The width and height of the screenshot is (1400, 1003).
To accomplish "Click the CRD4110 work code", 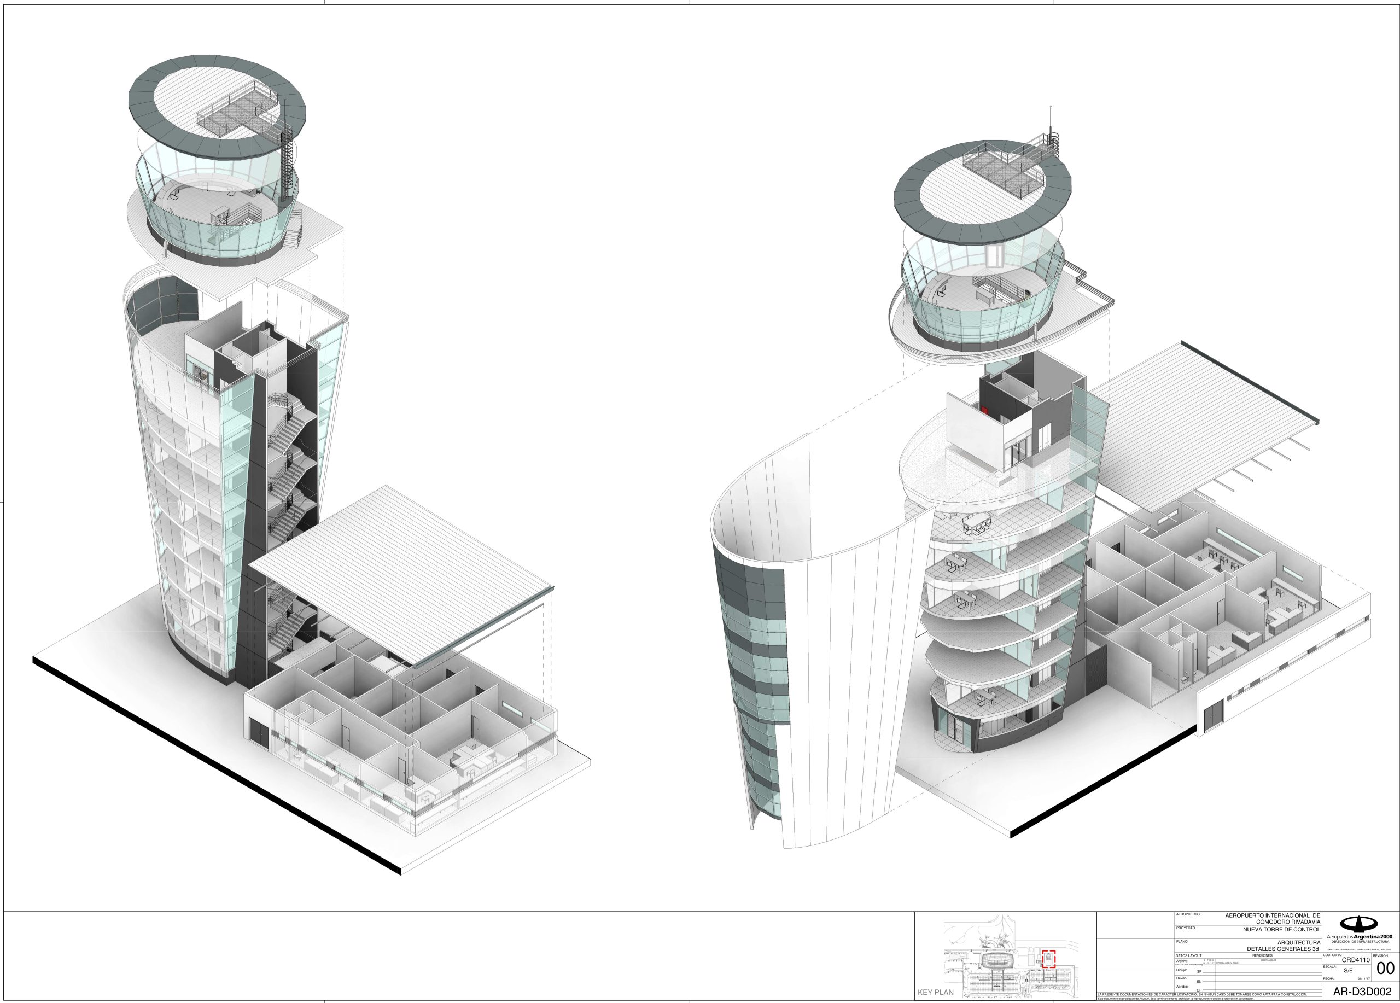I will pos(1356,960).
